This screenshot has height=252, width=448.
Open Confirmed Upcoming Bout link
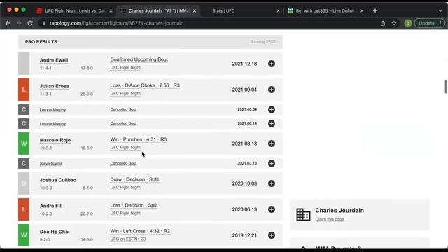(x=139, y=59)
